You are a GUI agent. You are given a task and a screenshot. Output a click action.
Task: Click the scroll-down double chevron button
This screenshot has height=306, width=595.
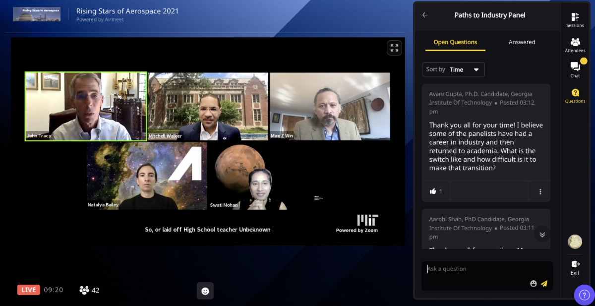click(542, 235)
